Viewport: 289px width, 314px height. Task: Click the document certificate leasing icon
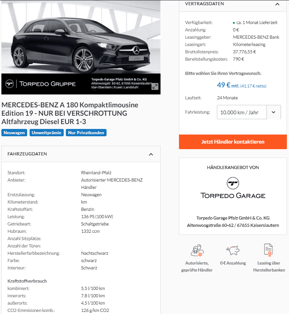coord(268,250)
